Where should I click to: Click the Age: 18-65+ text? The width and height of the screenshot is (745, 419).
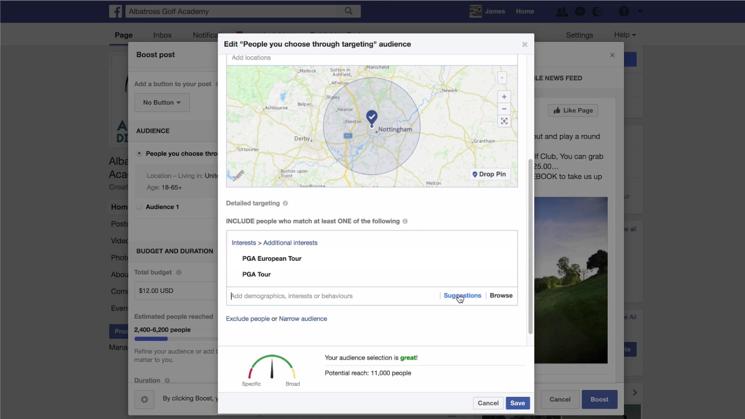pos(164,187)
